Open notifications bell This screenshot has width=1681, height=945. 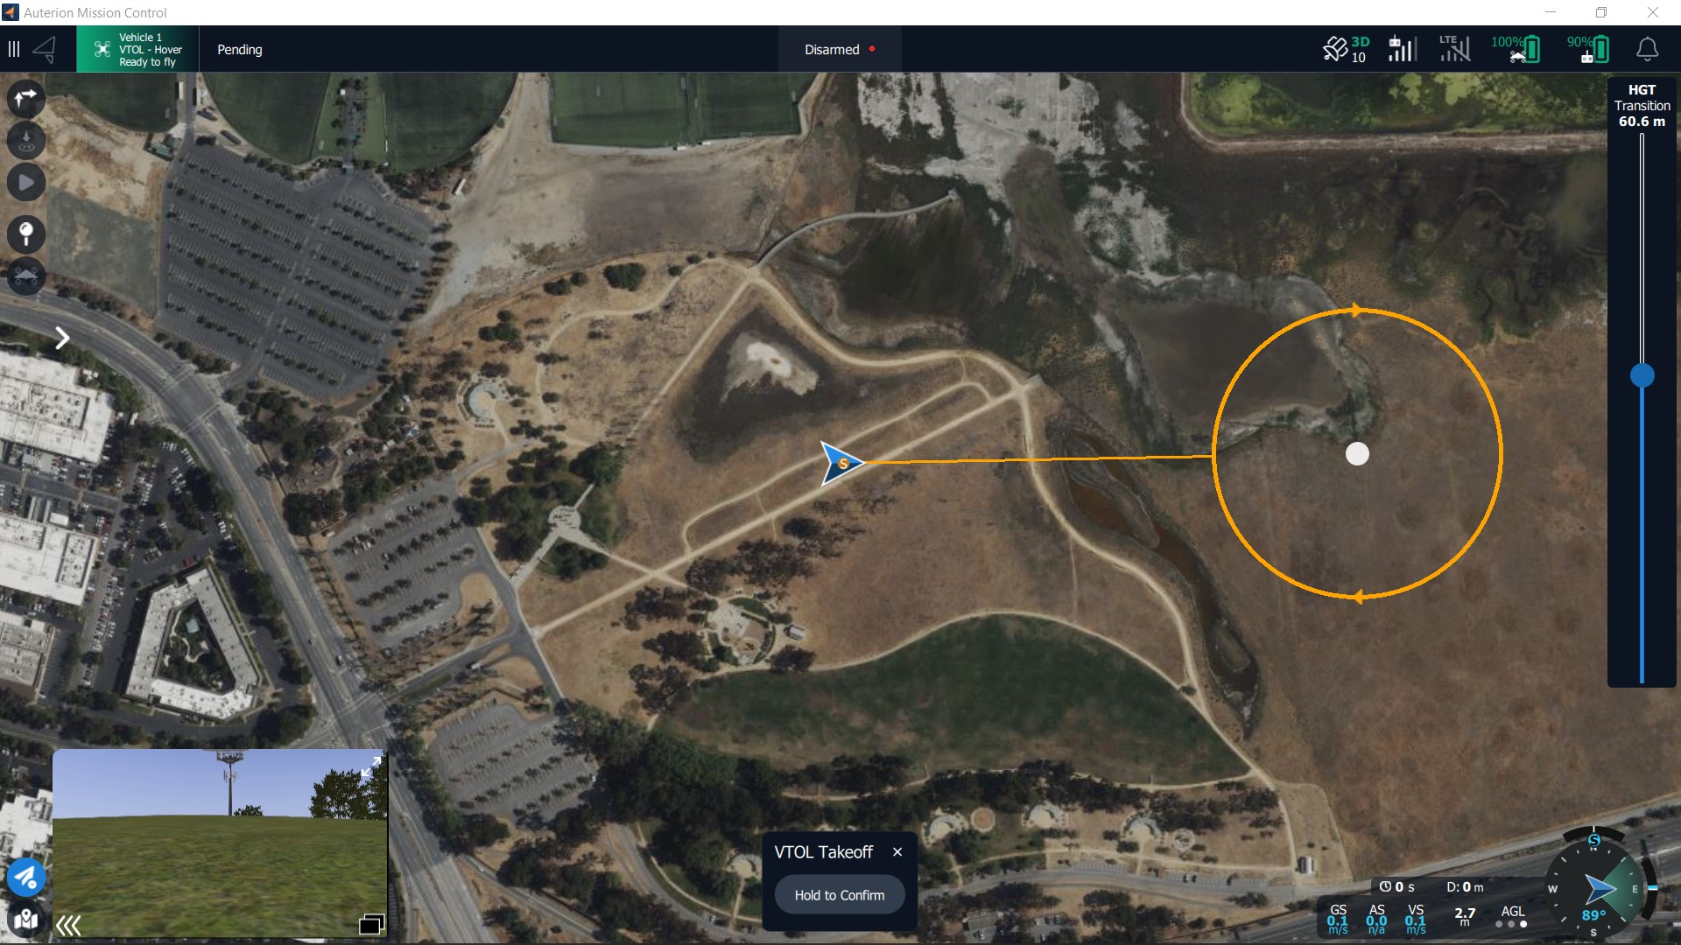coord(1647,49)
